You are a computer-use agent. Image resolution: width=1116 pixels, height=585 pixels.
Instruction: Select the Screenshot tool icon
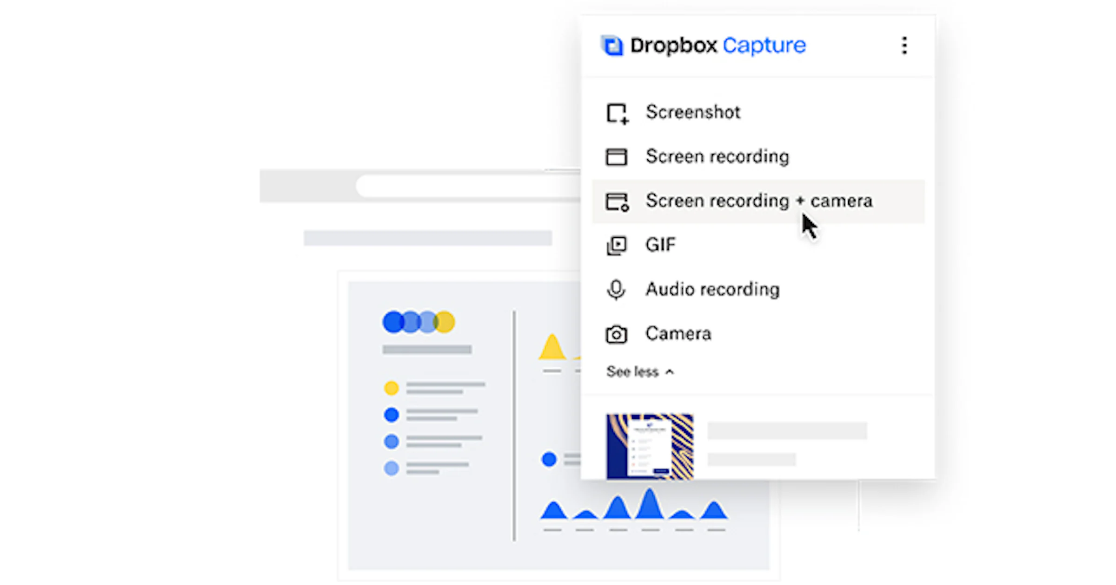tap(617, 113)
